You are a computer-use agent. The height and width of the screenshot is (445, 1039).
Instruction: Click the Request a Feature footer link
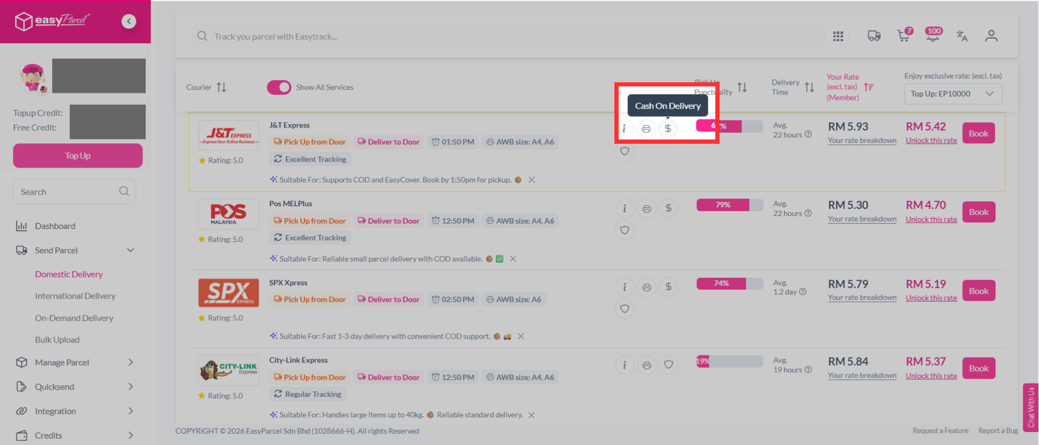(x=940, y=430)
